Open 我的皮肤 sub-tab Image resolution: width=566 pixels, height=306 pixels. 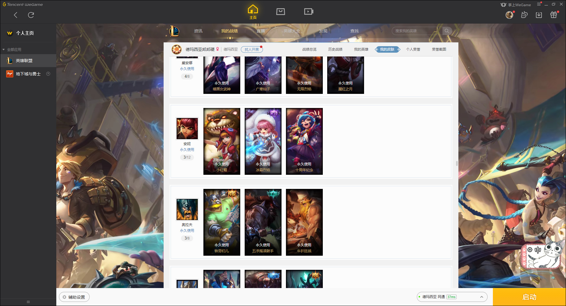[x=387, y=49]
